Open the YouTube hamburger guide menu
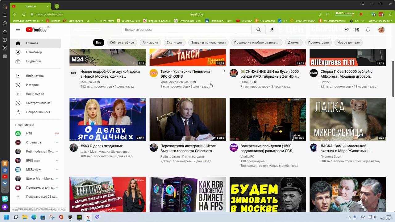395x222 pixels. (x=18, y=30)
